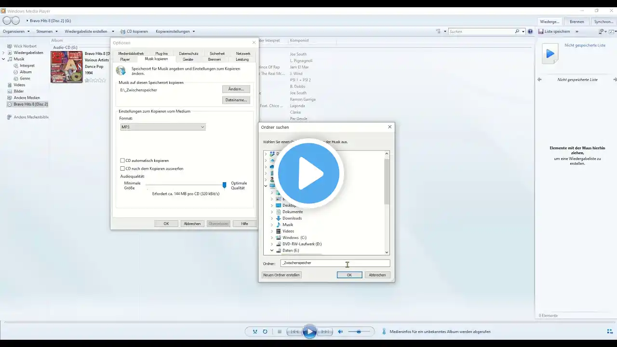Collapse the Daten (E:) tree node
This screenshot has width=617, height=347.
[272, 251]
